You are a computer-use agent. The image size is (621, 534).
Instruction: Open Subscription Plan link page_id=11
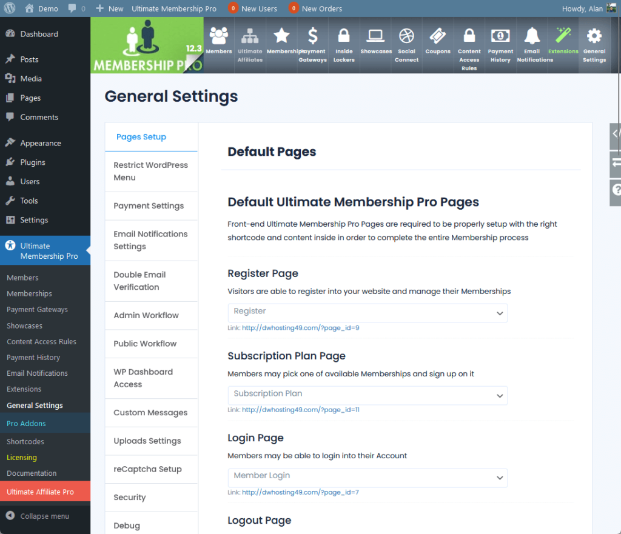[x=301, y=410]
